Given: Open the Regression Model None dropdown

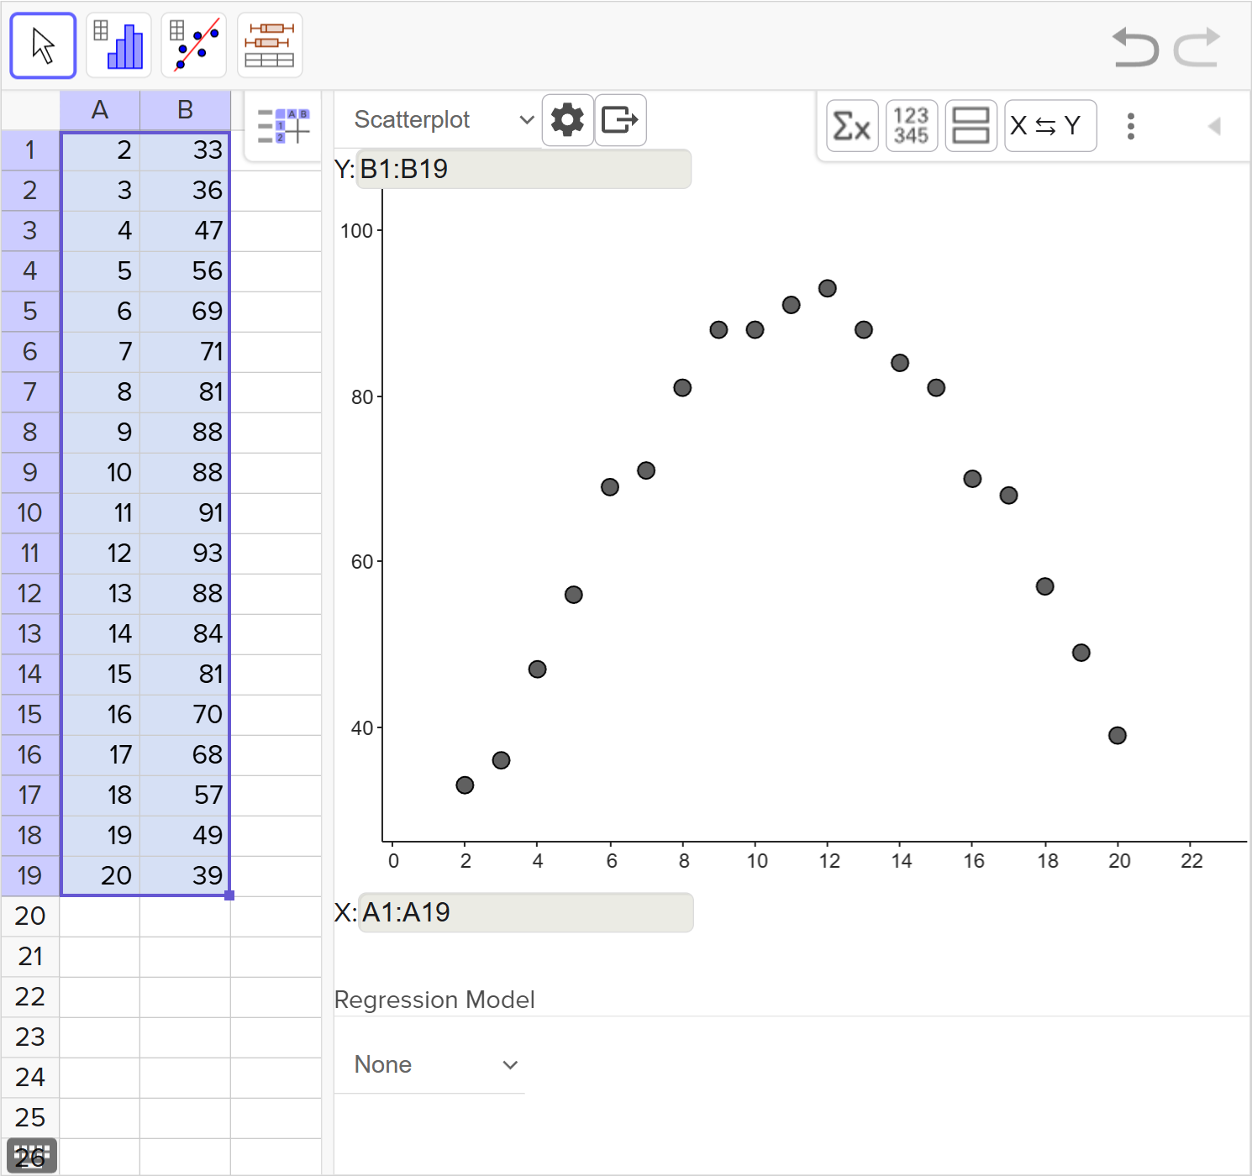Looking at the screenshot, I should coord(430,1064).
